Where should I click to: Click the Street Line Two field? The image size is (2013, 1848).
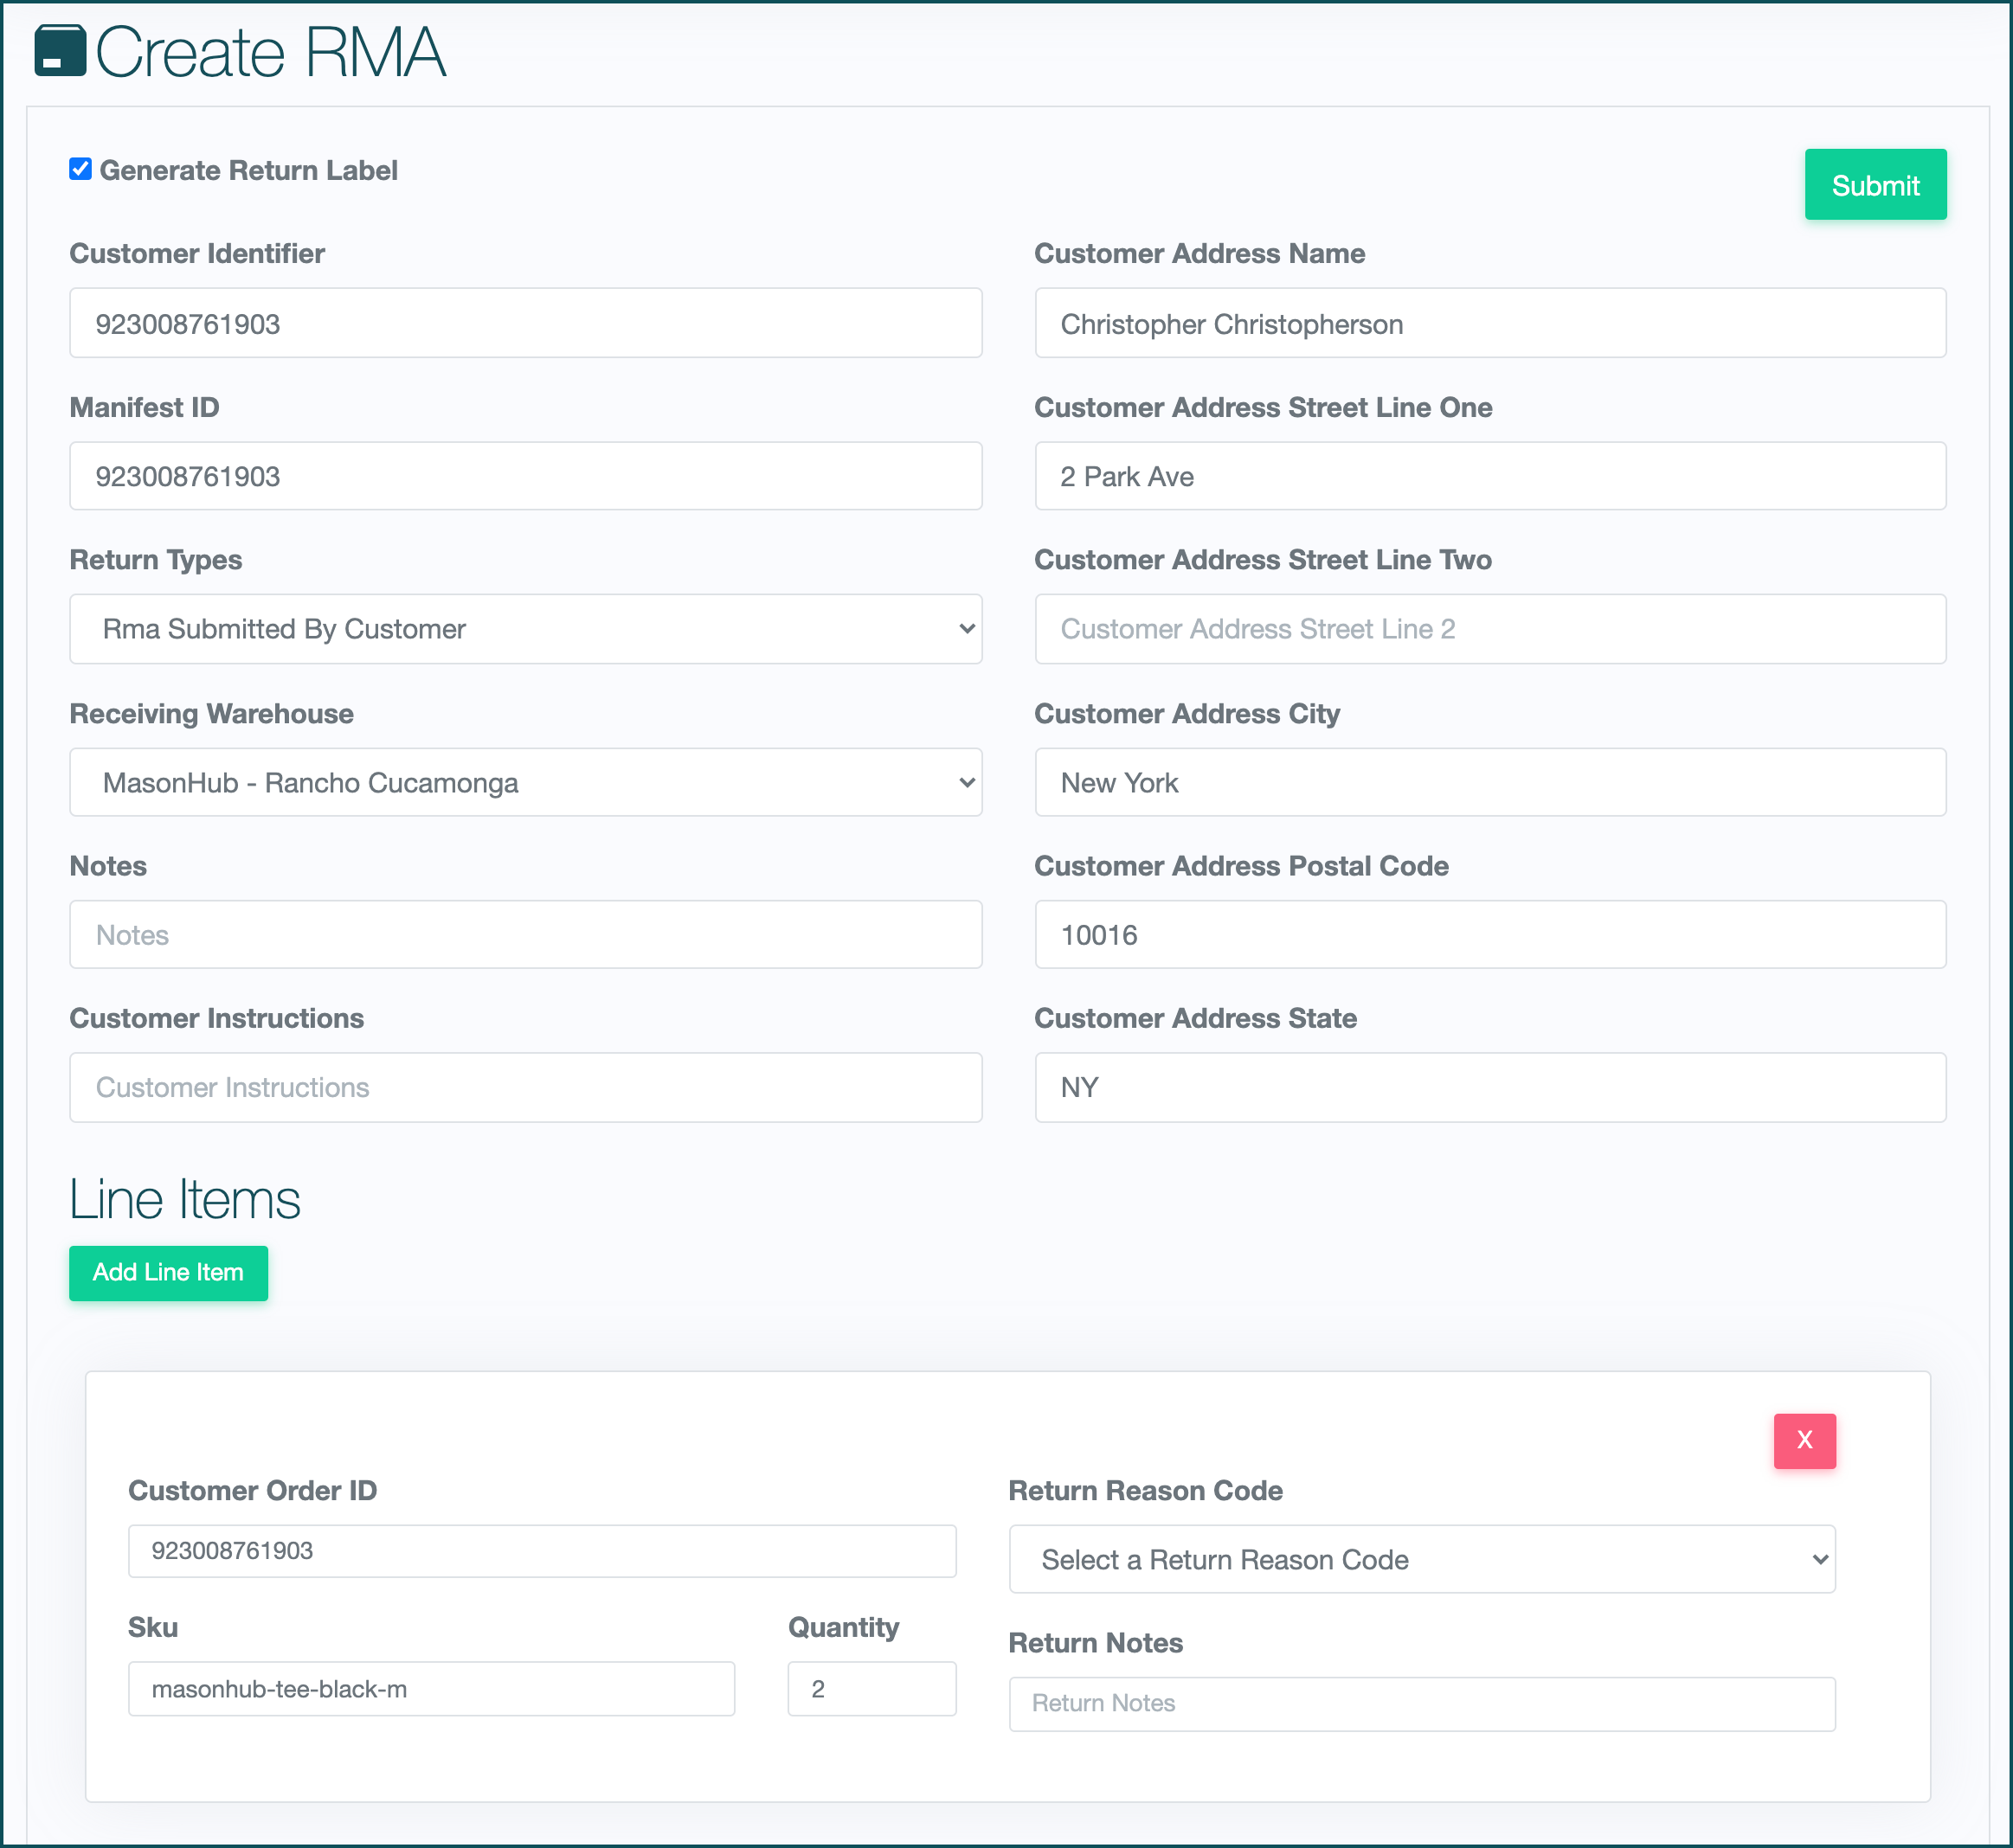[x=1489, y=629]
